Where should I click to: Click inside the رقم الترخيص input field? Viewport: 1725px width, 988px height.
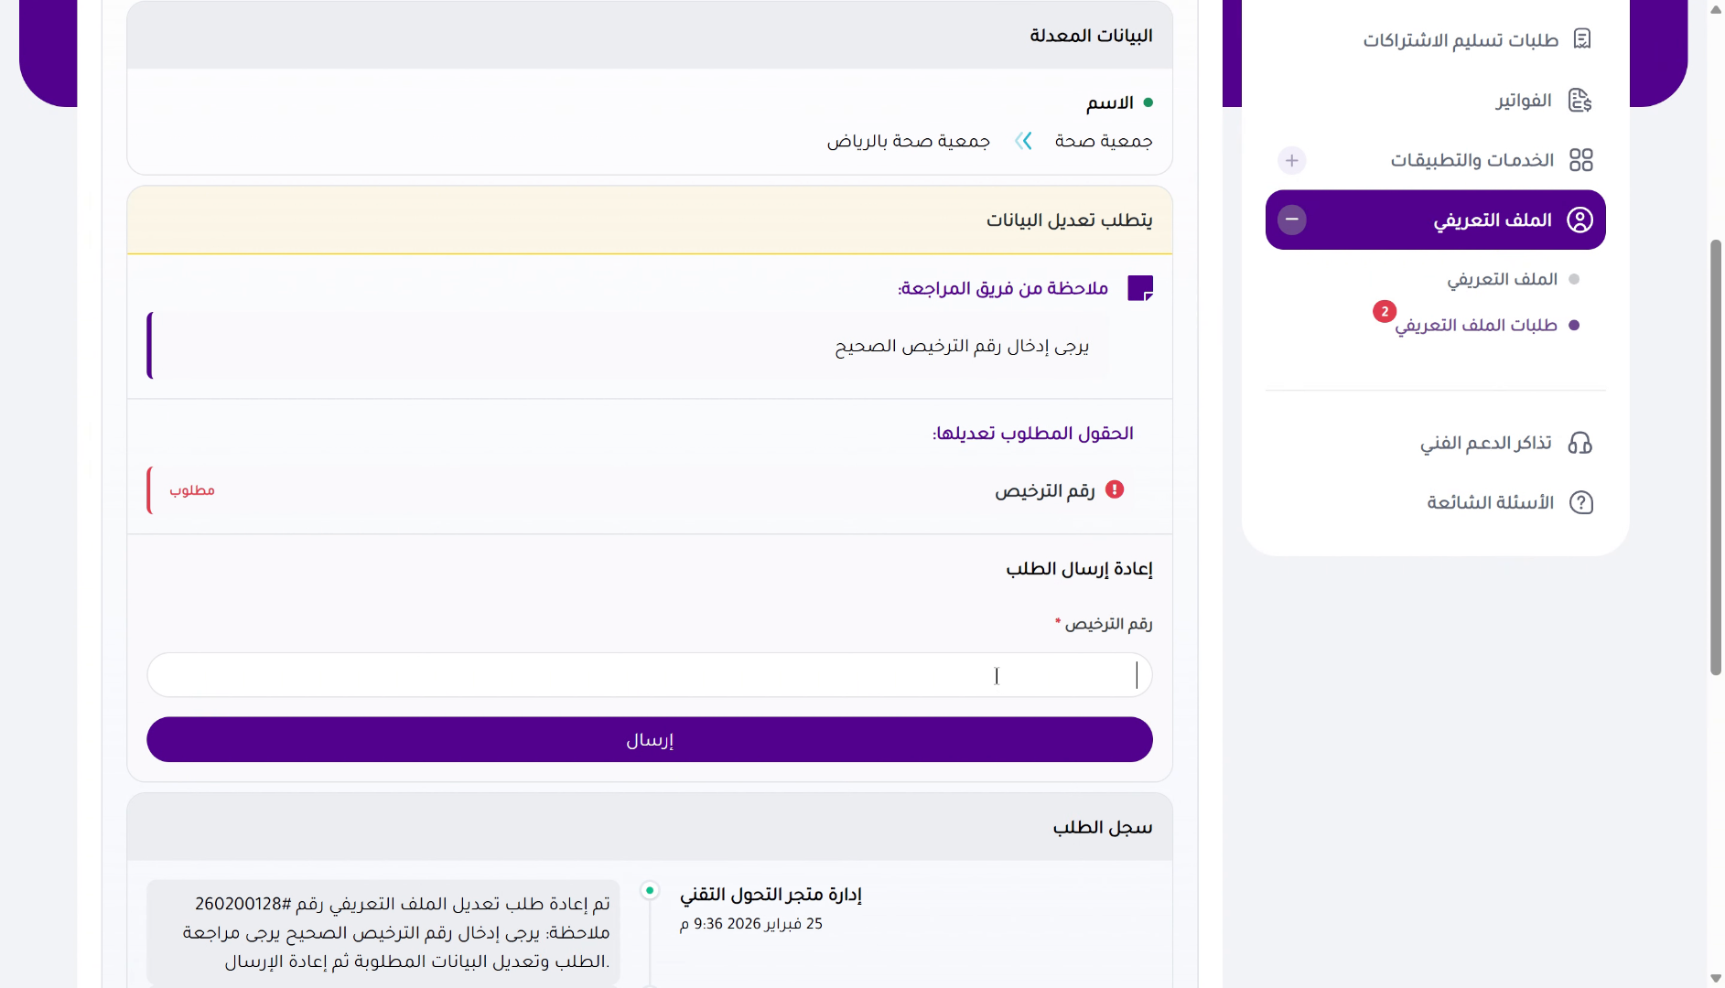[649, 675]
